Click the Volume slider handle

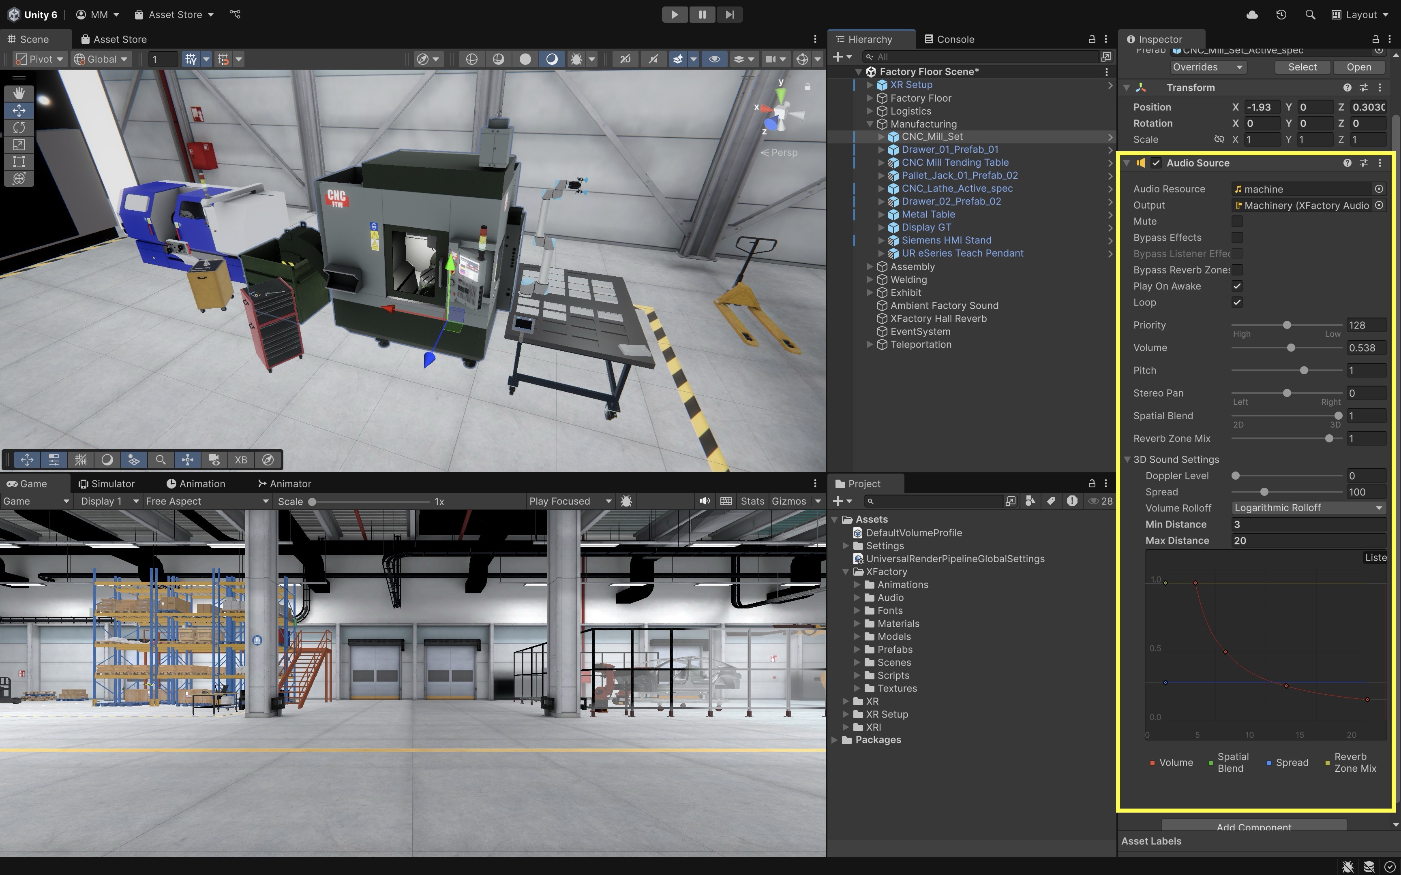(1290, 348)
